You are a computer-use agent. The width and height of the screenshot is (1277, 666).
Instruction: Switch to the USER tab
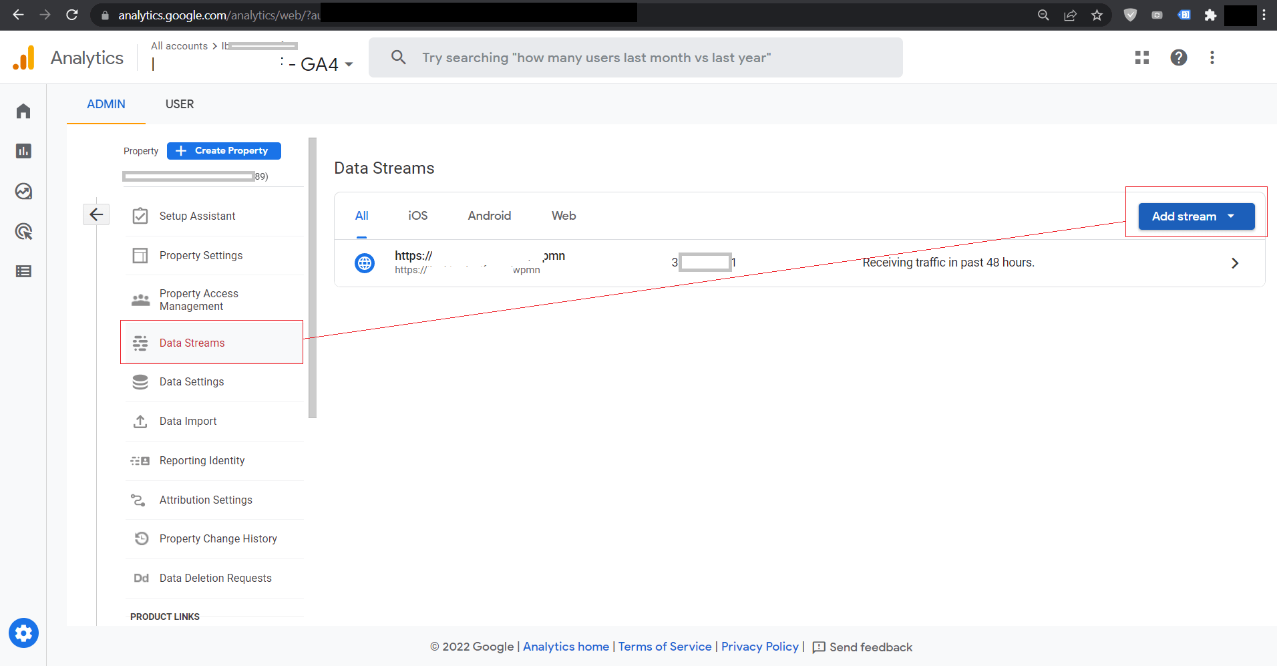click(x=180, y=104)
